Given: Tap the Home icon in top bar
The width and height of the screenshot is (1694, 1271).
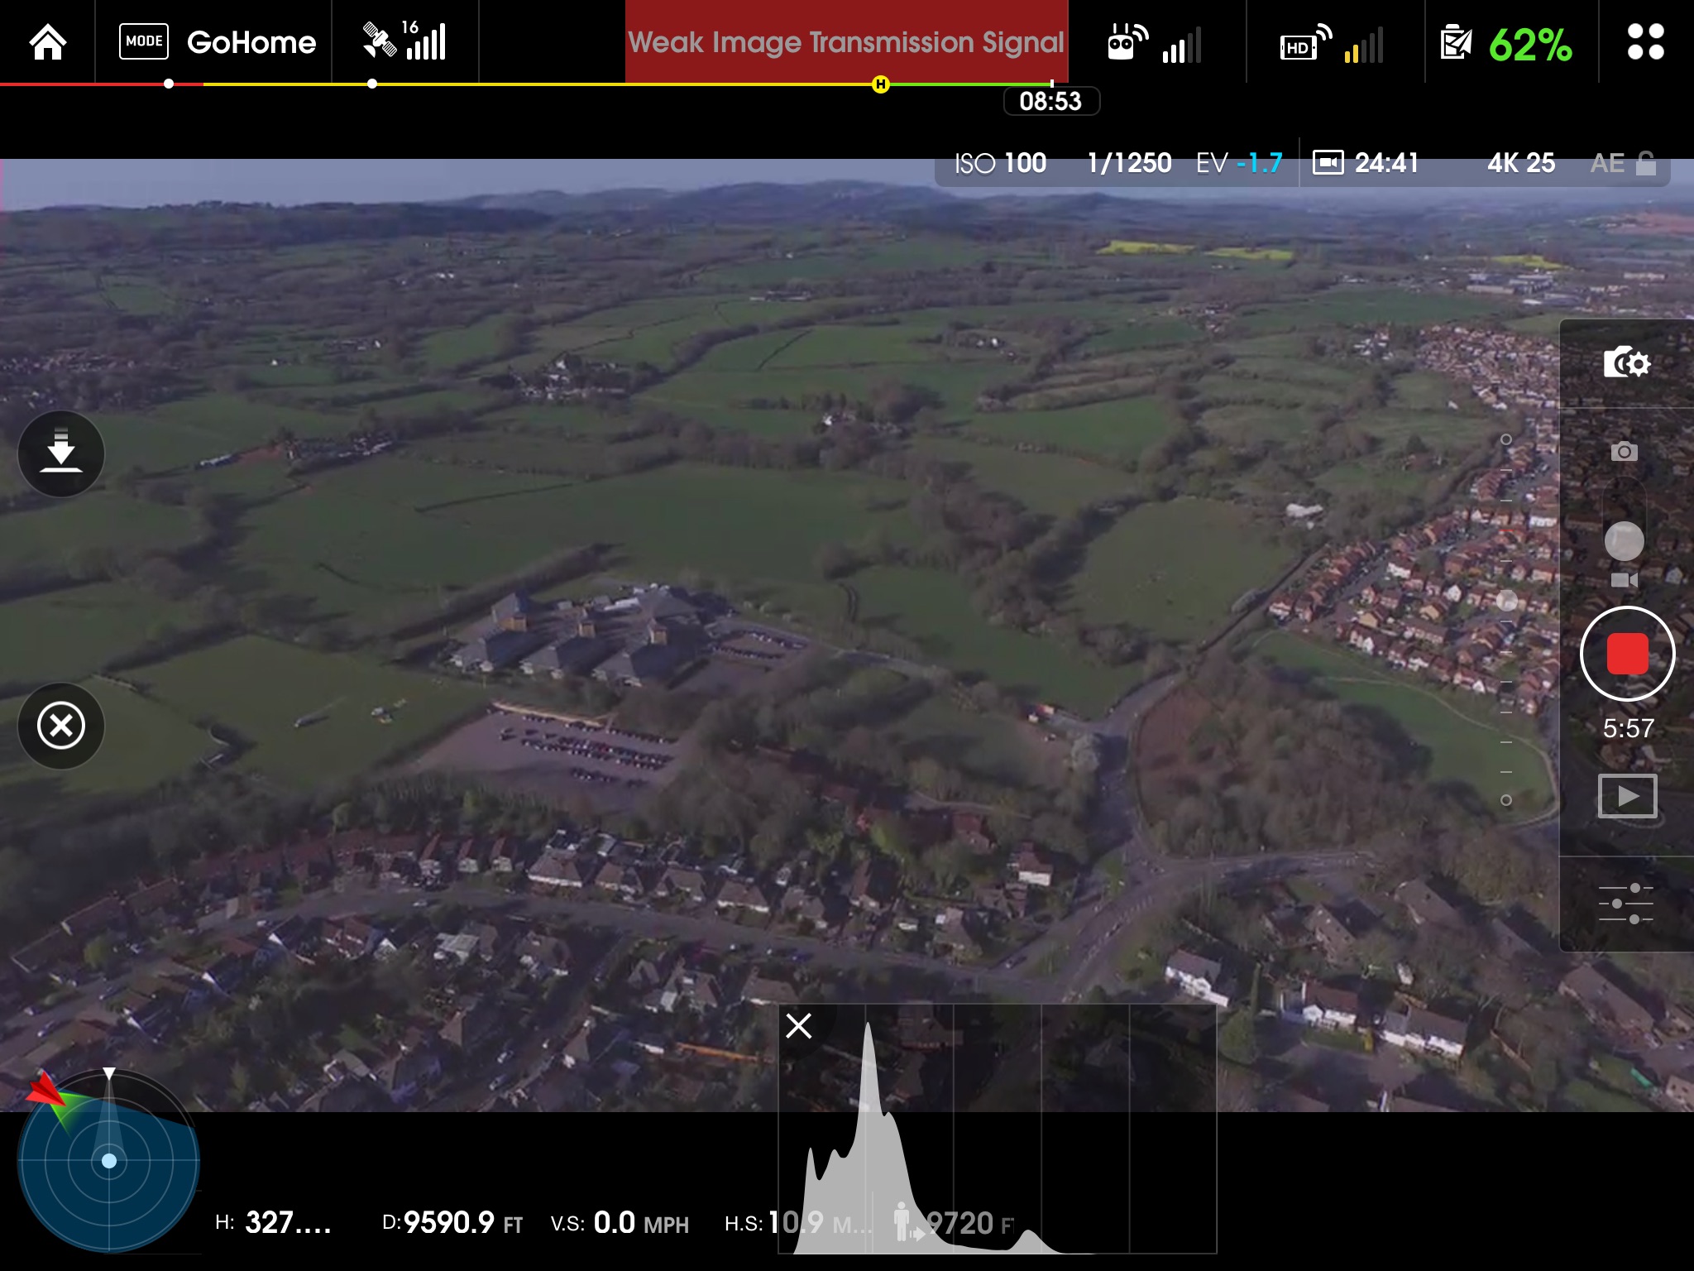Looking at the screenshot, I should click(x=48, y=41).
